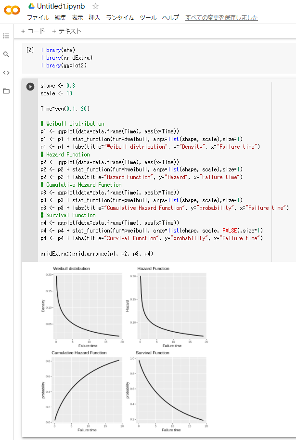296x440 pixels.
Task: Star the Untitled1.ipynb notebook
Action: coord(95,6)
